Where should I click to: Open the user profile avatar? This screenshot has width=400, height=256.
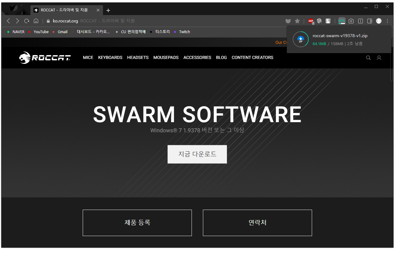point(379,21)
